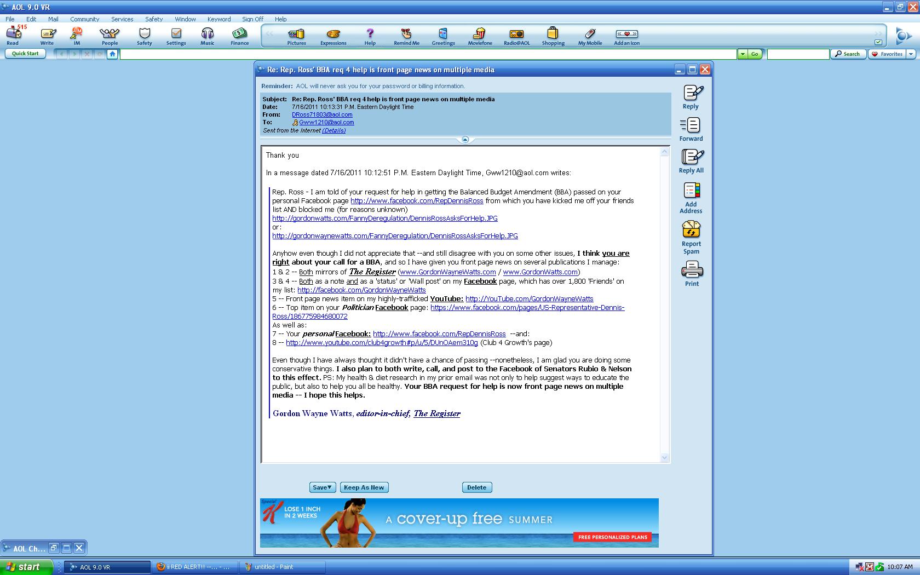Screen dimensions: 920x575
Task: Report this message with Report Spam
Action: [691, 238]
